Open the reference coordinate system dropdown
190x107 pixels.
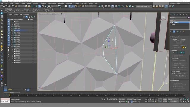click(x=54, y=6)
